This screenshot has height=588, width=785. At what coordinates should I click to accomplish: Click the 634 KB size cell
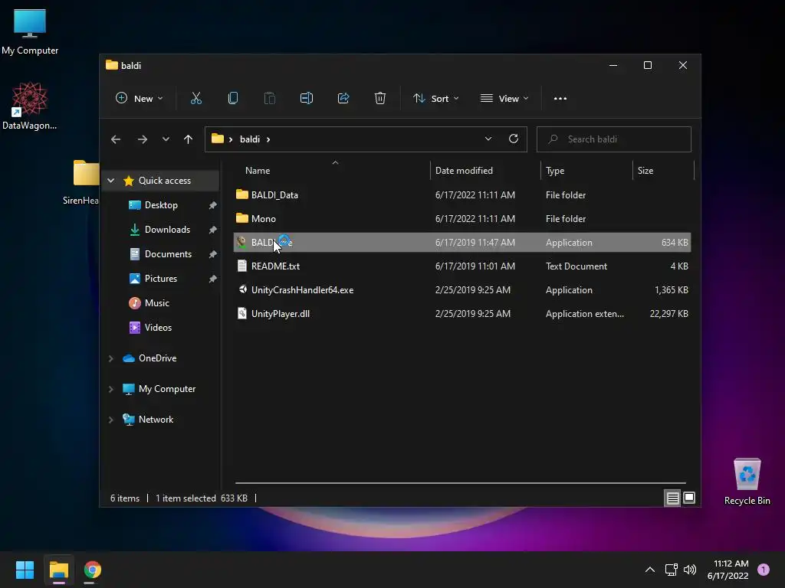coord(675,243)
